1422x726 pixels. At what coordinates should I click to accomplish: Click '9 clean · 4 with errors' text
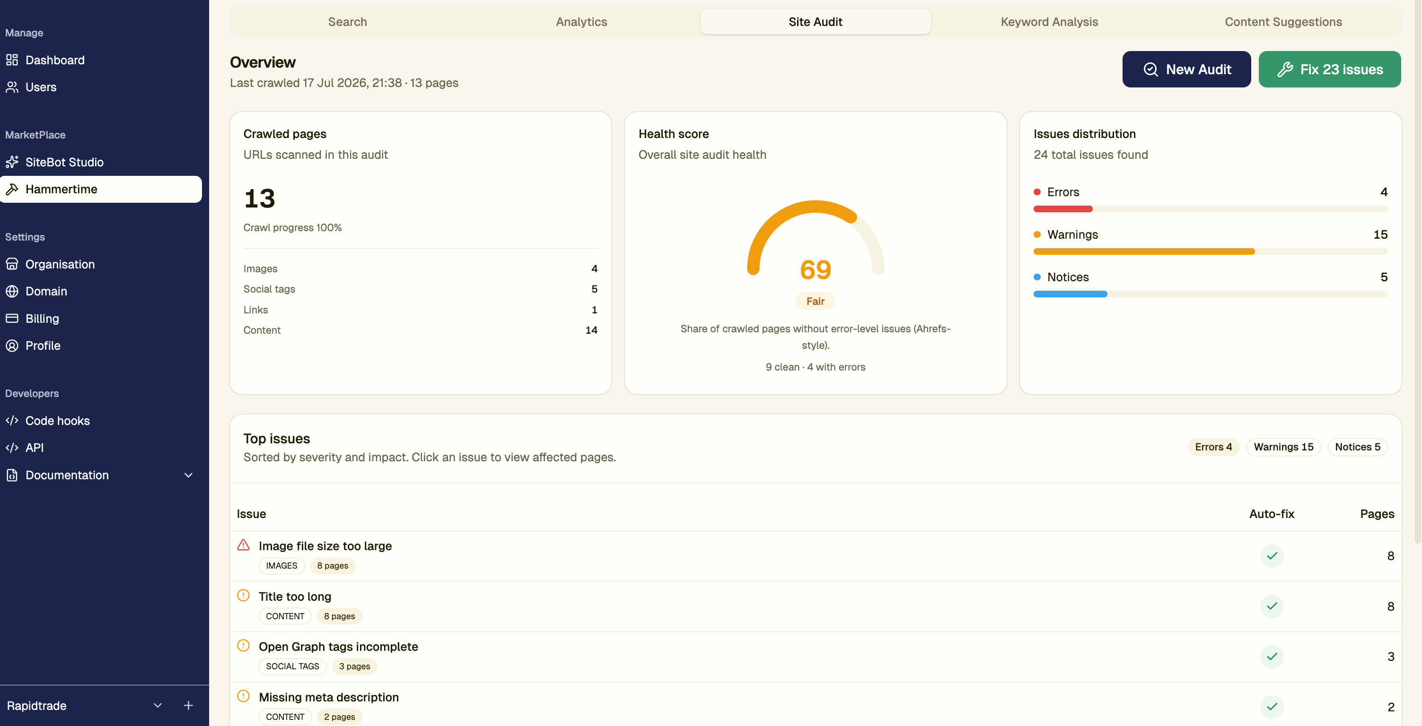pos(816,367)
